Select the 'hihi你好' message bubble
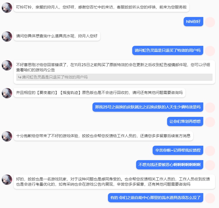 click(193, 22)
